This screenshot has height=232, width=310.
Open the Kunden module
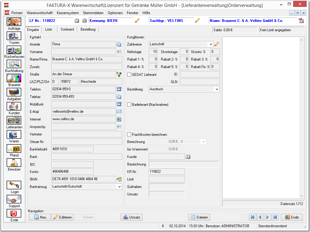pos(14,106)
